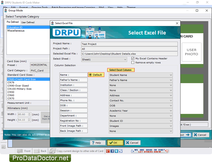Click the Google Plus share icon
Image resolution: width=212 pixels, height=162 pixels.
click(x=108, y=151)
